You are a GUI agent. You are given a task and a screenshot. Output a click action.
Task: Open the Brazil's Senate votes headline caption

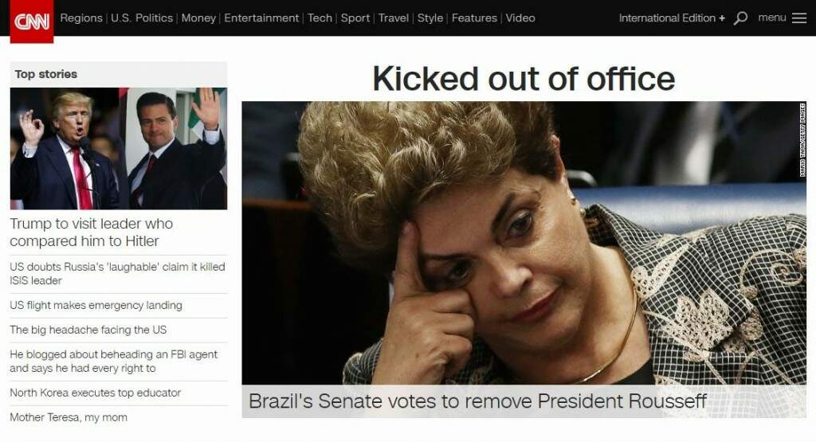point(478,401)
